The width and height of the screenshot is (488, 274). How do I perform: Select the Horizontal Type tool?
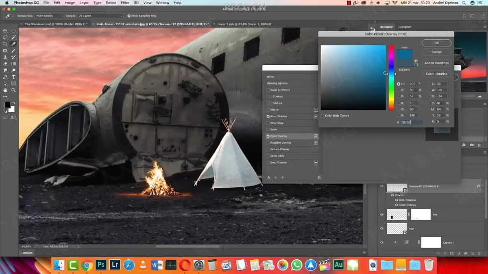13,77
